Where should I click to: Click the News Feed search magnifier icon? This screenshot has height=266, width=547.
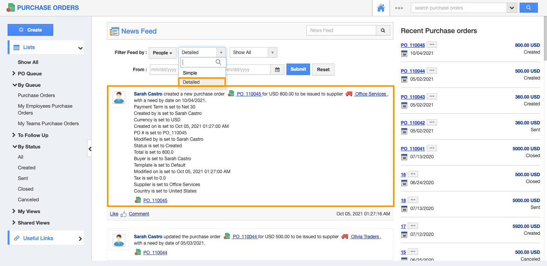click(x=383, y=30)
